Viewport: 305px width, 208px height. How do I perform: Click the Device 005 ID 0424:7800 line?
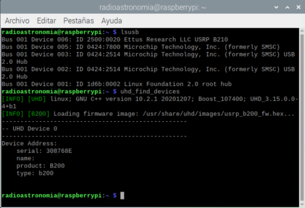pos(140,47)
